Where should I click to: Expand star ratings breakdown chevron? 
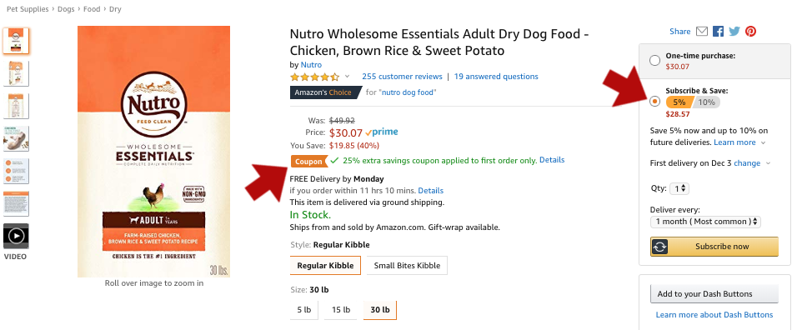coord(347,77)
